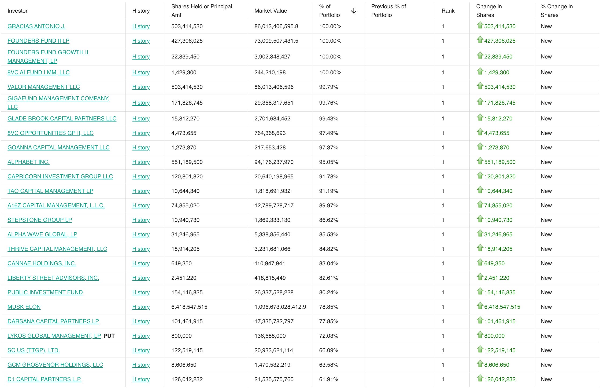Click green up-arrow in D1 CAPITAL PARTNERS row
Screen dimensions: 600x390
pos(480,378)
